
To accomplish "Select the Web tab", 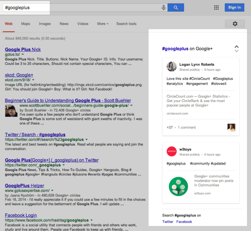I will pos(9,24).
